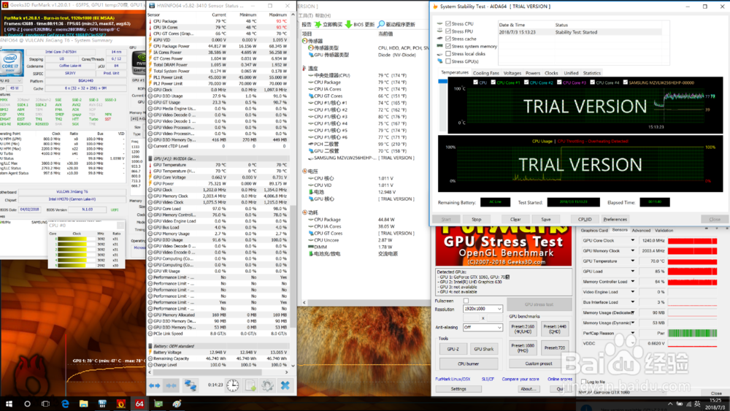
Task: Switch to Powers tab
Action: [x=533, y=73]
